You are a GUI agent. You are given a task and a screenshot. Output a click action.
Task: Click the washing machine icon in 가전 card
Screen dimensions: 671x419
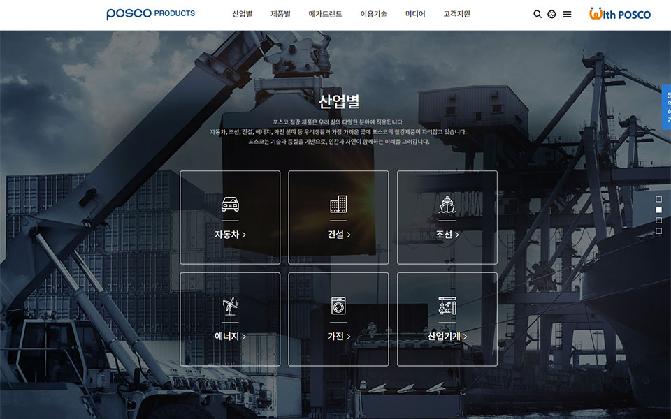[338, 306]
